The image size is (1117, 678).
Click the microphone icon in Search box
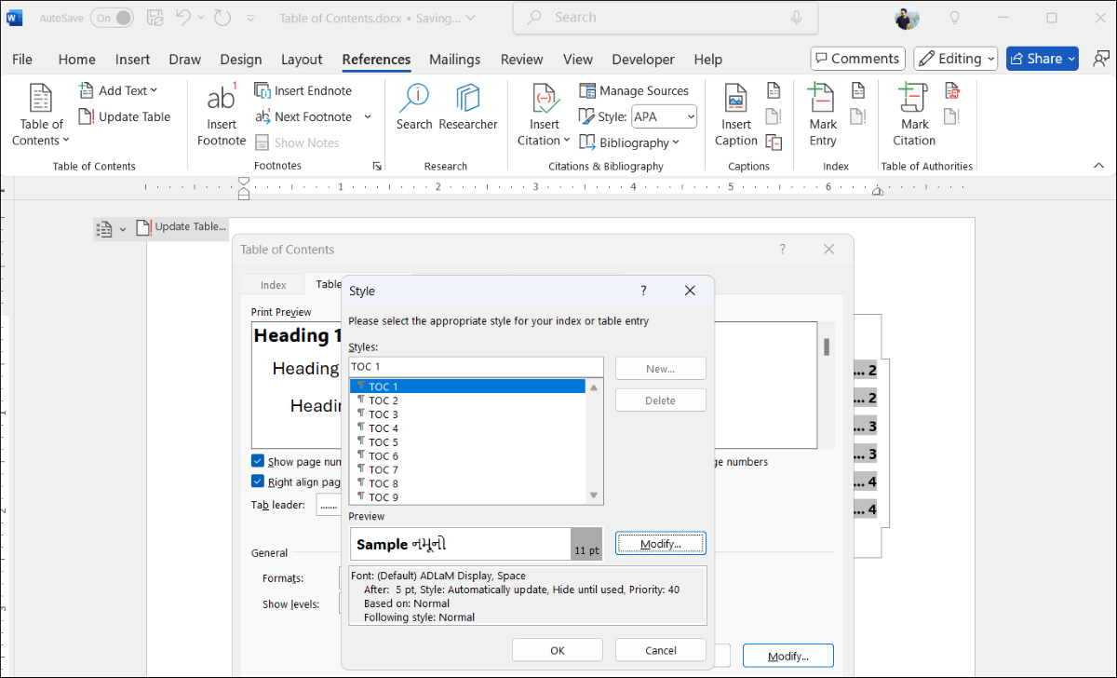[797, 18]
